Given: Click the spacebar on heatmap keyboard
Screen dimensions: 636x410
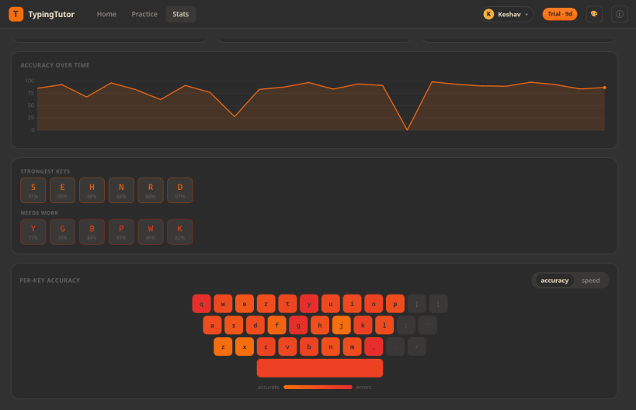Looking at the screenshot, I should (x=320, y=368).
